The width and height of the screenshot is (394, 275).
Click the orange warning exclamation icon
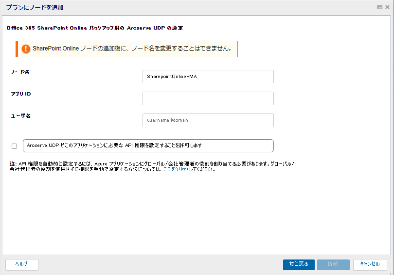26,49
